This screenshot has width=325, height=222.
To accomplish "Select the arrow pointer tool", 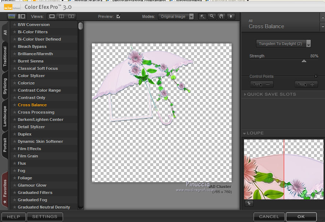I will click(202, 16).
